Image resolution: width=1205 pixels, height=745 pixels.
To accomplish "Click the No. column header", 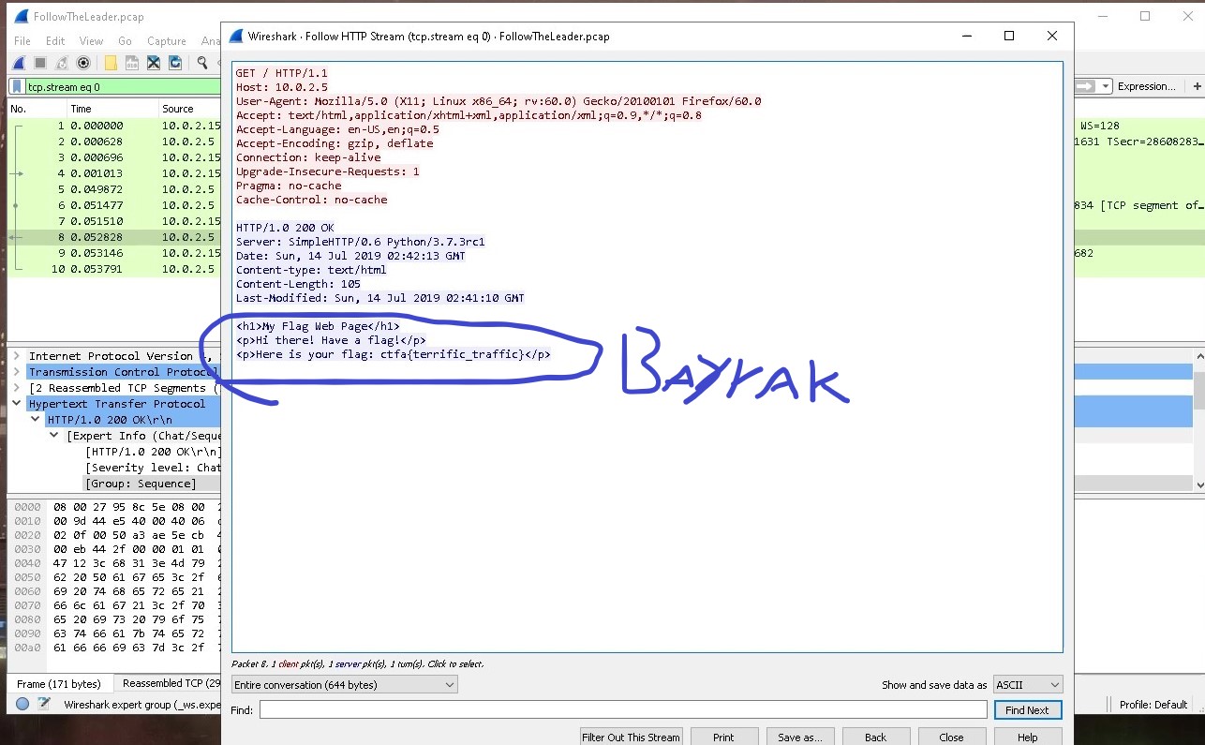I will [x=19, y=109].
